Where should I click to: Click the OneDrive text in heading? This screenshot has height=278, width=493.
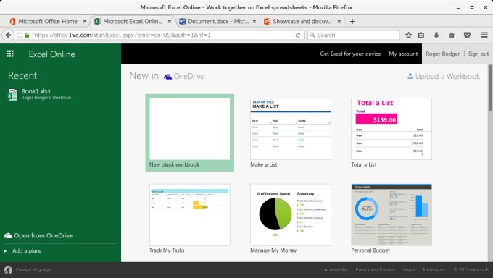point(189,76)
